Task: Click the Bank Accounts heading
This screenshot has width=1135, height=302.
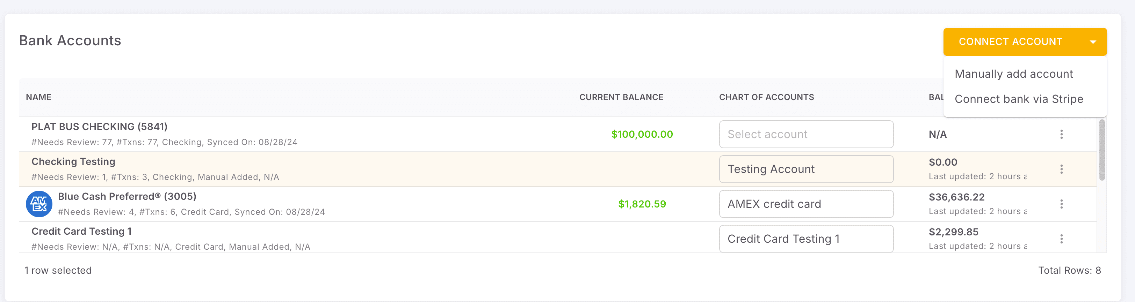Action: click(x=70, y=40)
